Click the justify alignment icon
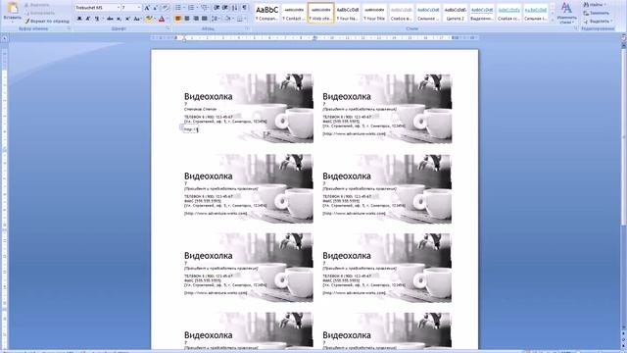627x353 pixels. pos(205,19)
